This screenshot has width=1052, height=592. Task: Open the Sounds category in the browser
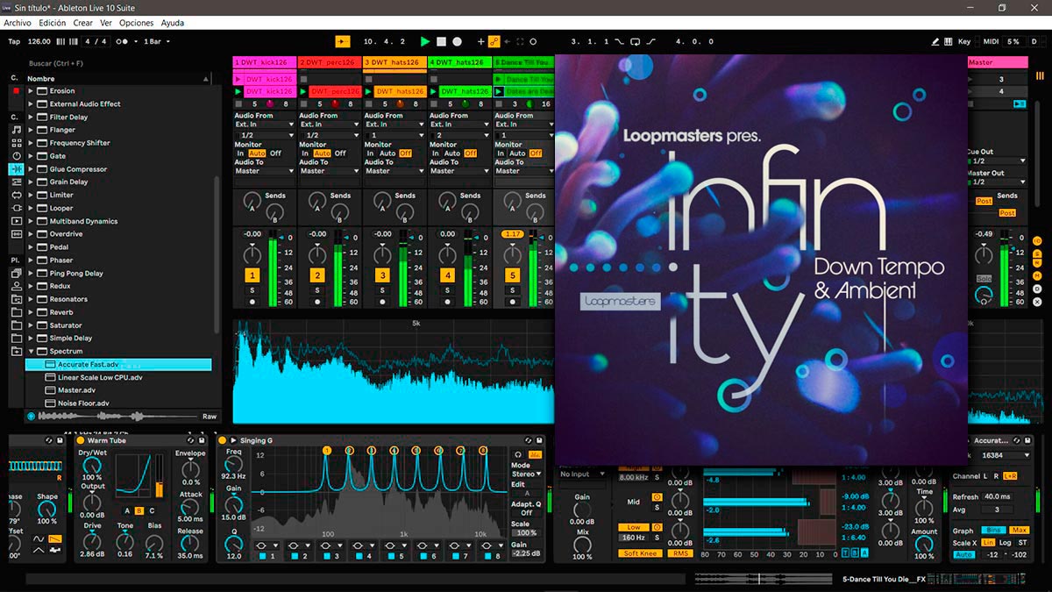(17, 129)
